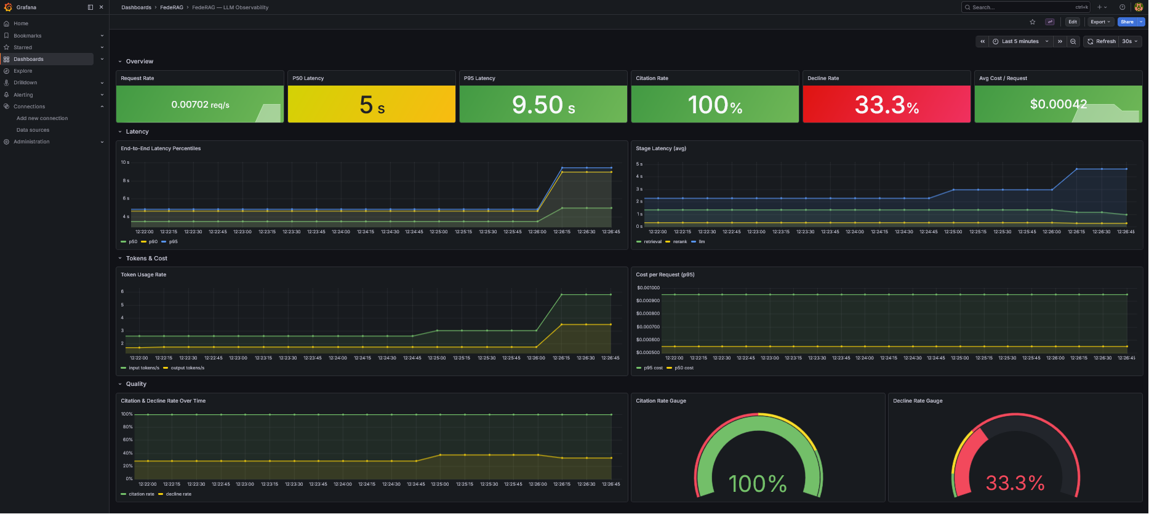Click the Grafana logo
The height and width of the screenshot is (514, 1149).
8,7
